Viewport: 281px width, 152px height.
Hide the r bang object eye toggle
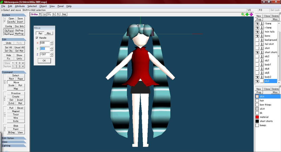click(257, 27)
